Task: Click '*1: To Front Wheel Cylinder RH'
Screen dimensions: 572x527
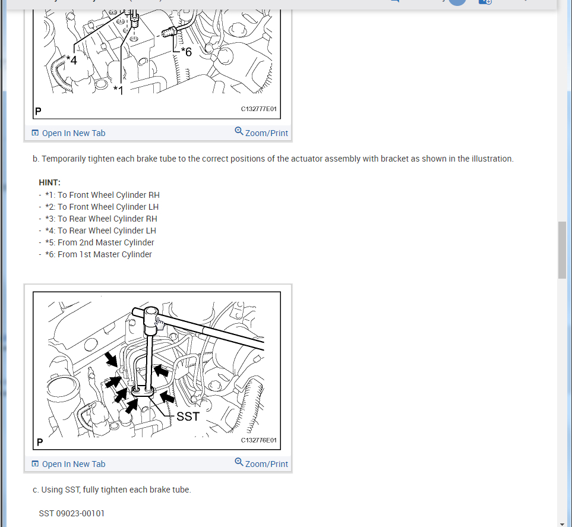Action: pyautogui.click(x=103, y=195)
